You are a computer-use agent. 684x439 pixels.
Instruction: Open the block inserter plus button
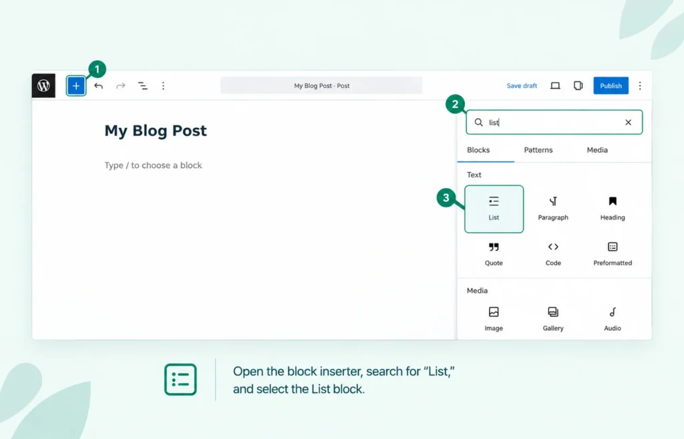coord(76,86)
